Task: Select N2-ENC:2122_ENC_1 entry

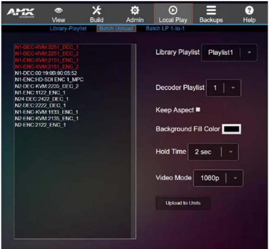Action: pyautogui.click(x=40, y=125)
